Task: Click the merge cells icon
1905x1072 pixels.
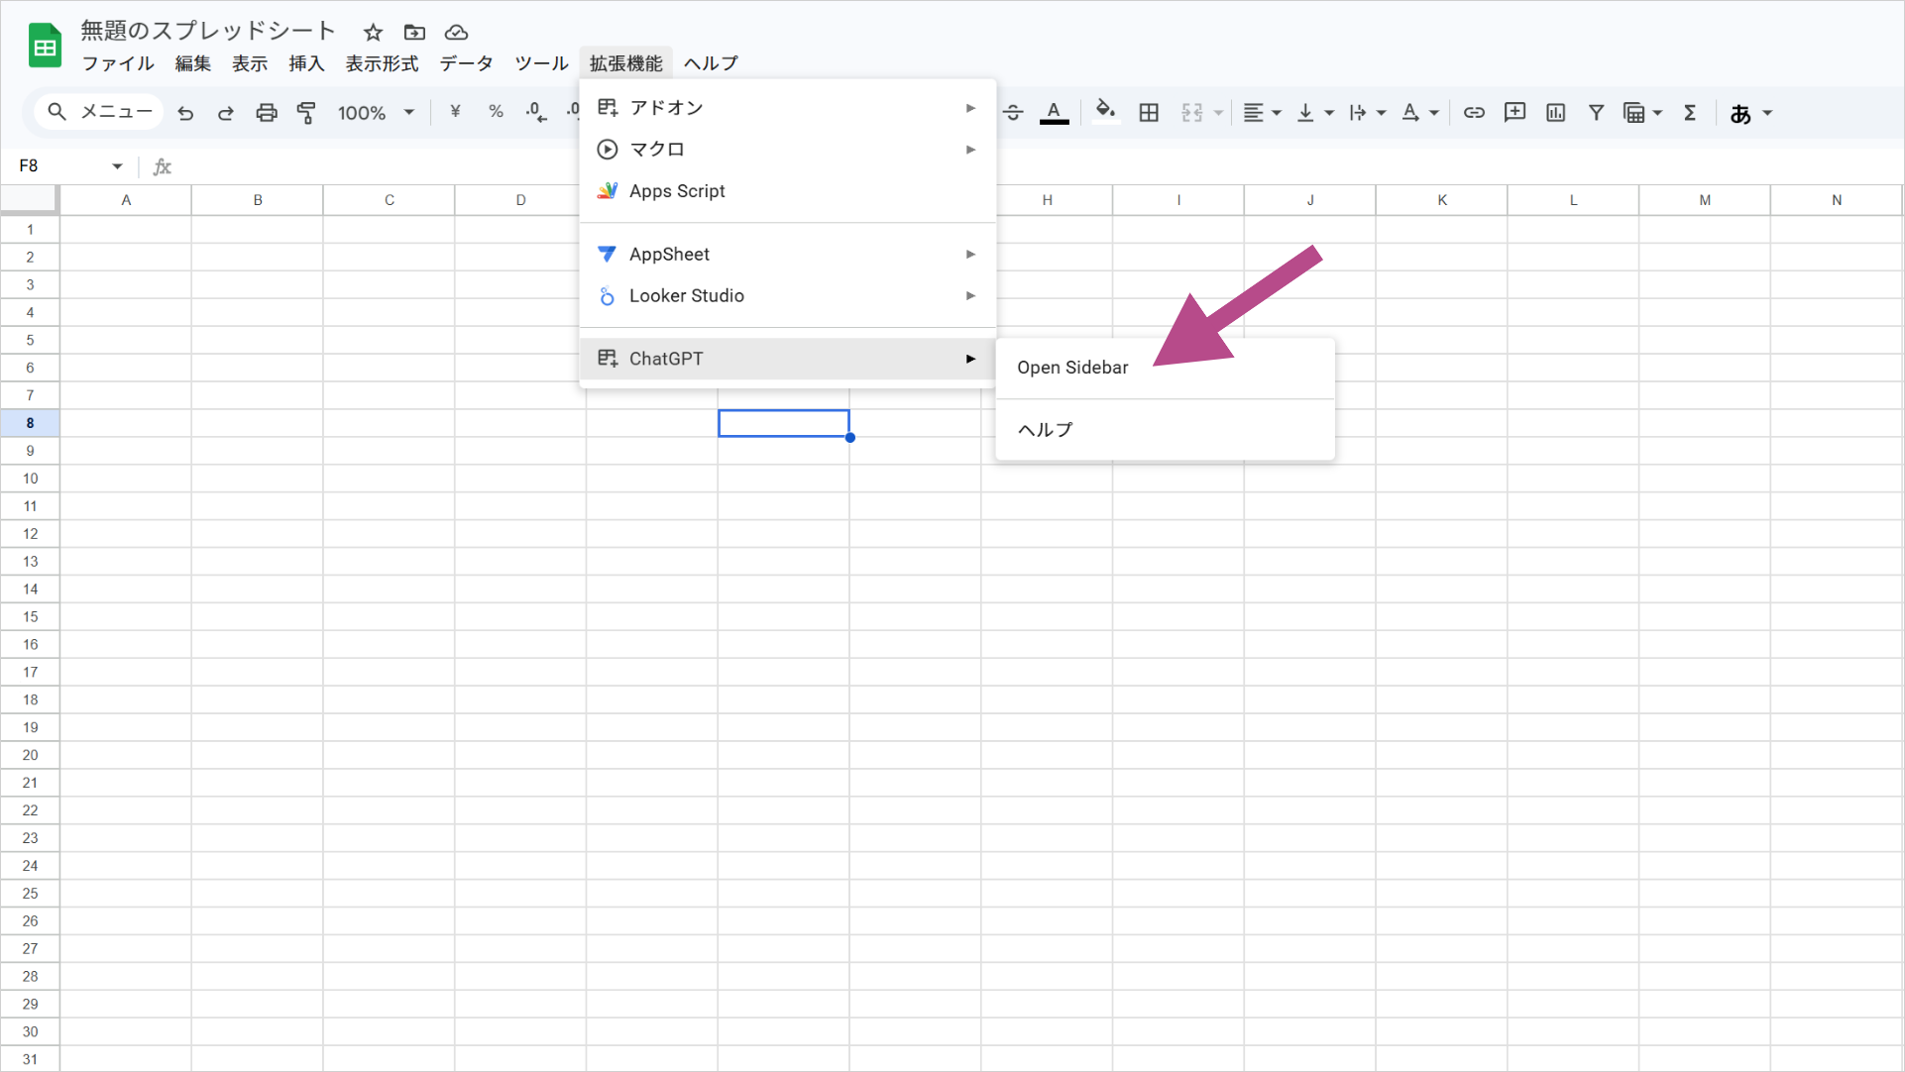Action: click(x=1192, y=113)
